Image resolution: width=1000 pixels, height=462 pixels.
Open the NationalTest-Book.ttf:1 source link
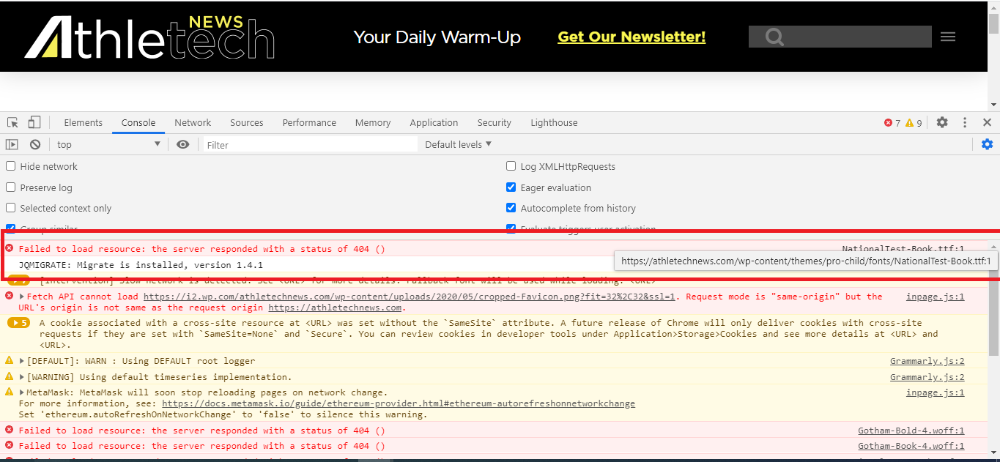pyautogui.click(x=903, y=249)
